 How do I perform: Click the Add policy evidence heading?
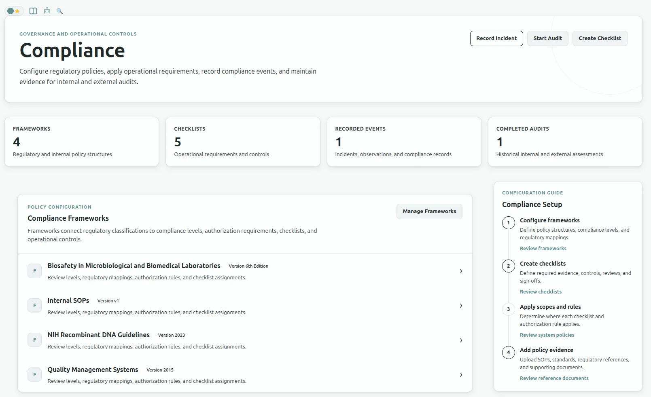coord(546,350)
